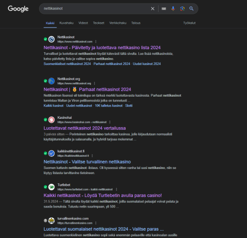The height and width of the screenshot is (238, 247).
Task: Click the Nettikasinot.org site favicon
Action: 51,81
